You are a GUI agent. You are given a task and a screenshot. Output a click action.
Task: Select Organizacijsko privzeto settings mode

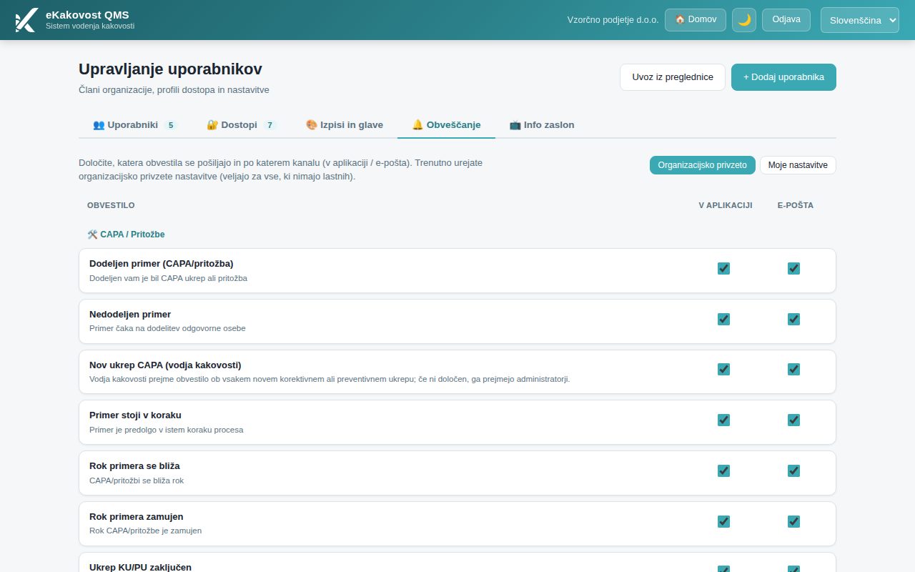[702, 165]
